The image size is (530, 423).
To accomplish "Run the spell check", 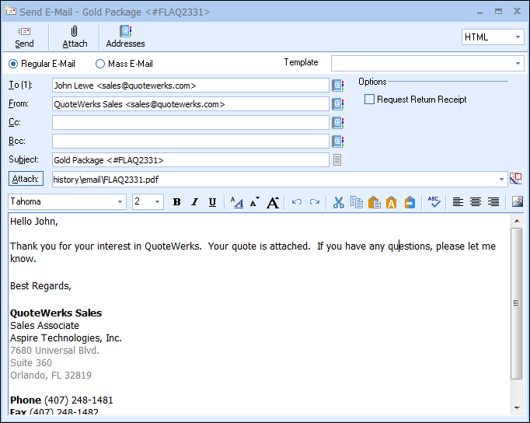I will (x=434, y=202).
